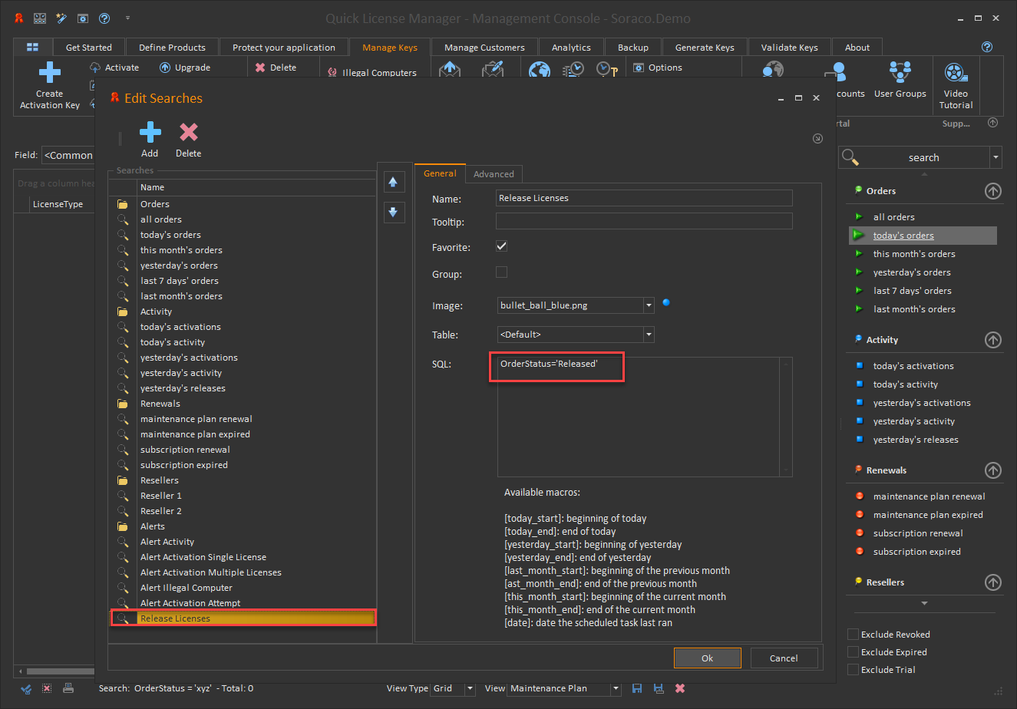
Task: Enable Exclude Revoked checkbox
Action: 853,635
